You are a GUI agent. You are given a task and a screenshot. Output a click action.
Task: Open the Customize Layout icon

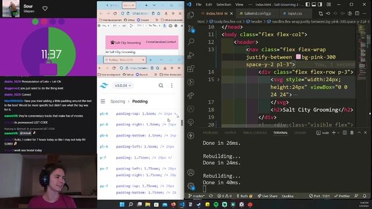tap(328, 4)
